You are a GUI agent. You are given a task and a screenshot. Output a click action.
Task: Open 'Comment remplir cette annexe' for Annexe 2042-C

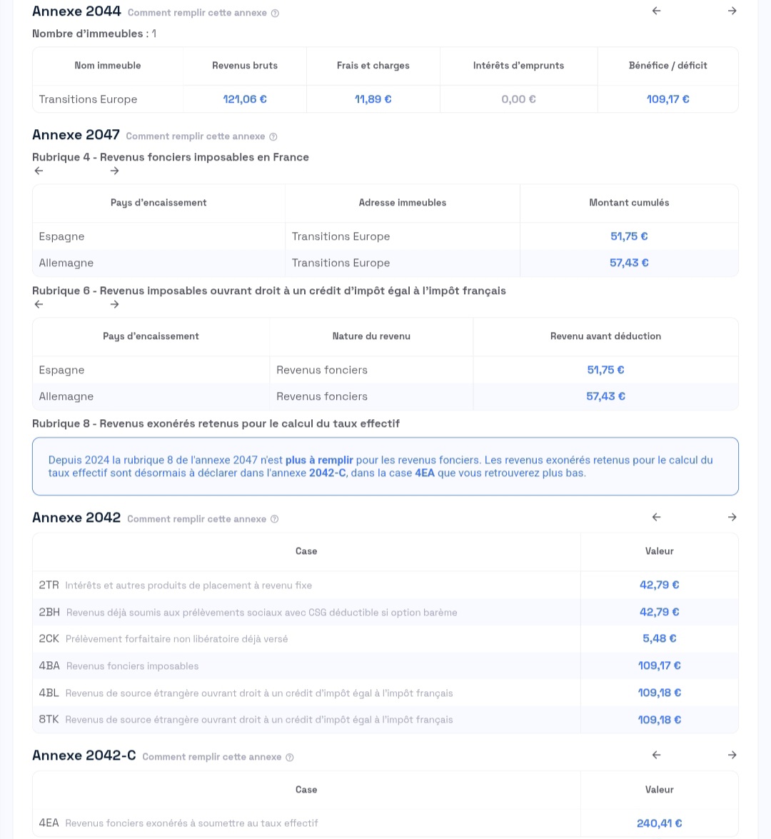pos(212,757)
